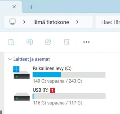Select the USB drive icon
This screenshot has width=120, height=114.
pyautogui.click(x=22, y=97)
